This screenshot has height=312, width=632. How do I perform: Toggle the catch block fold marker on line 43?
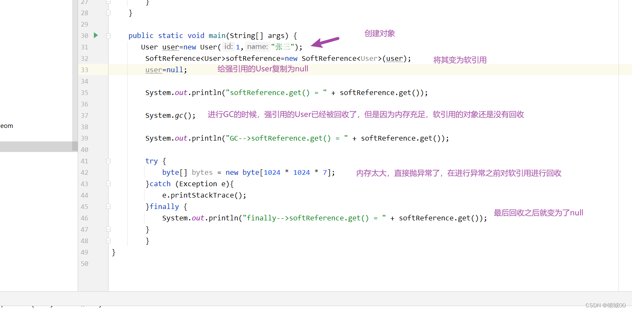(x=109, y=184)
